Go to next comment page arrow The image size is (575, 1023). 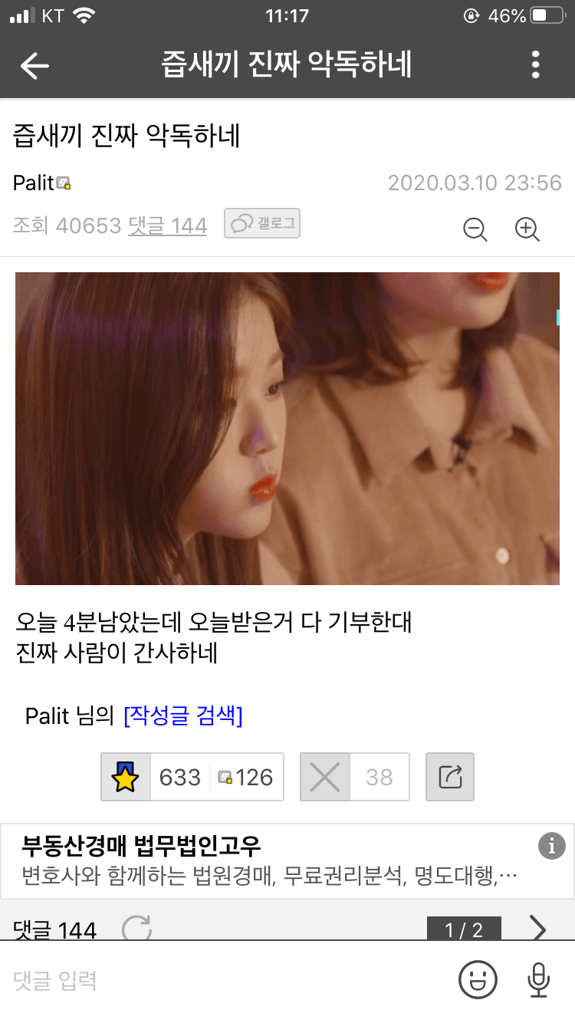538,929
